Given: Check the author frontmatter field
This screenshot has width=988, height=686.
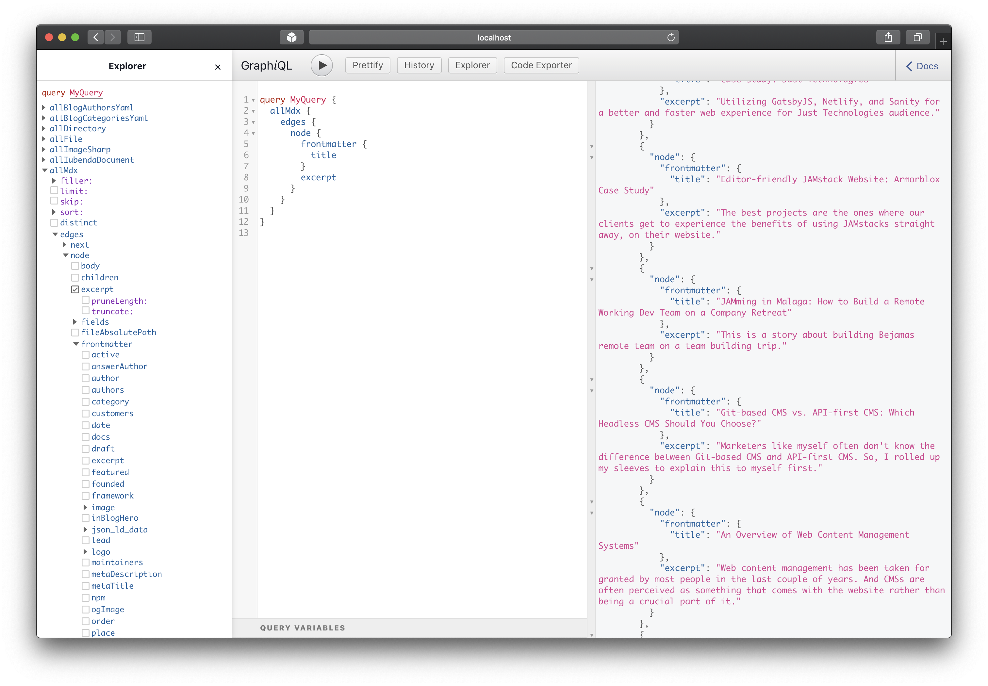Looking at the screenshot, I should pyautogui.click(x=86, y=378).
